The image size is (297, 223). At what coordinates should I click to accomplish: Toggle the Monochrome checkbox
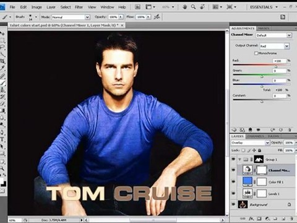pyautogui.click(x=256, y=53)
